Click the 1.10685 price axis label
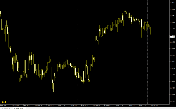 172,29
